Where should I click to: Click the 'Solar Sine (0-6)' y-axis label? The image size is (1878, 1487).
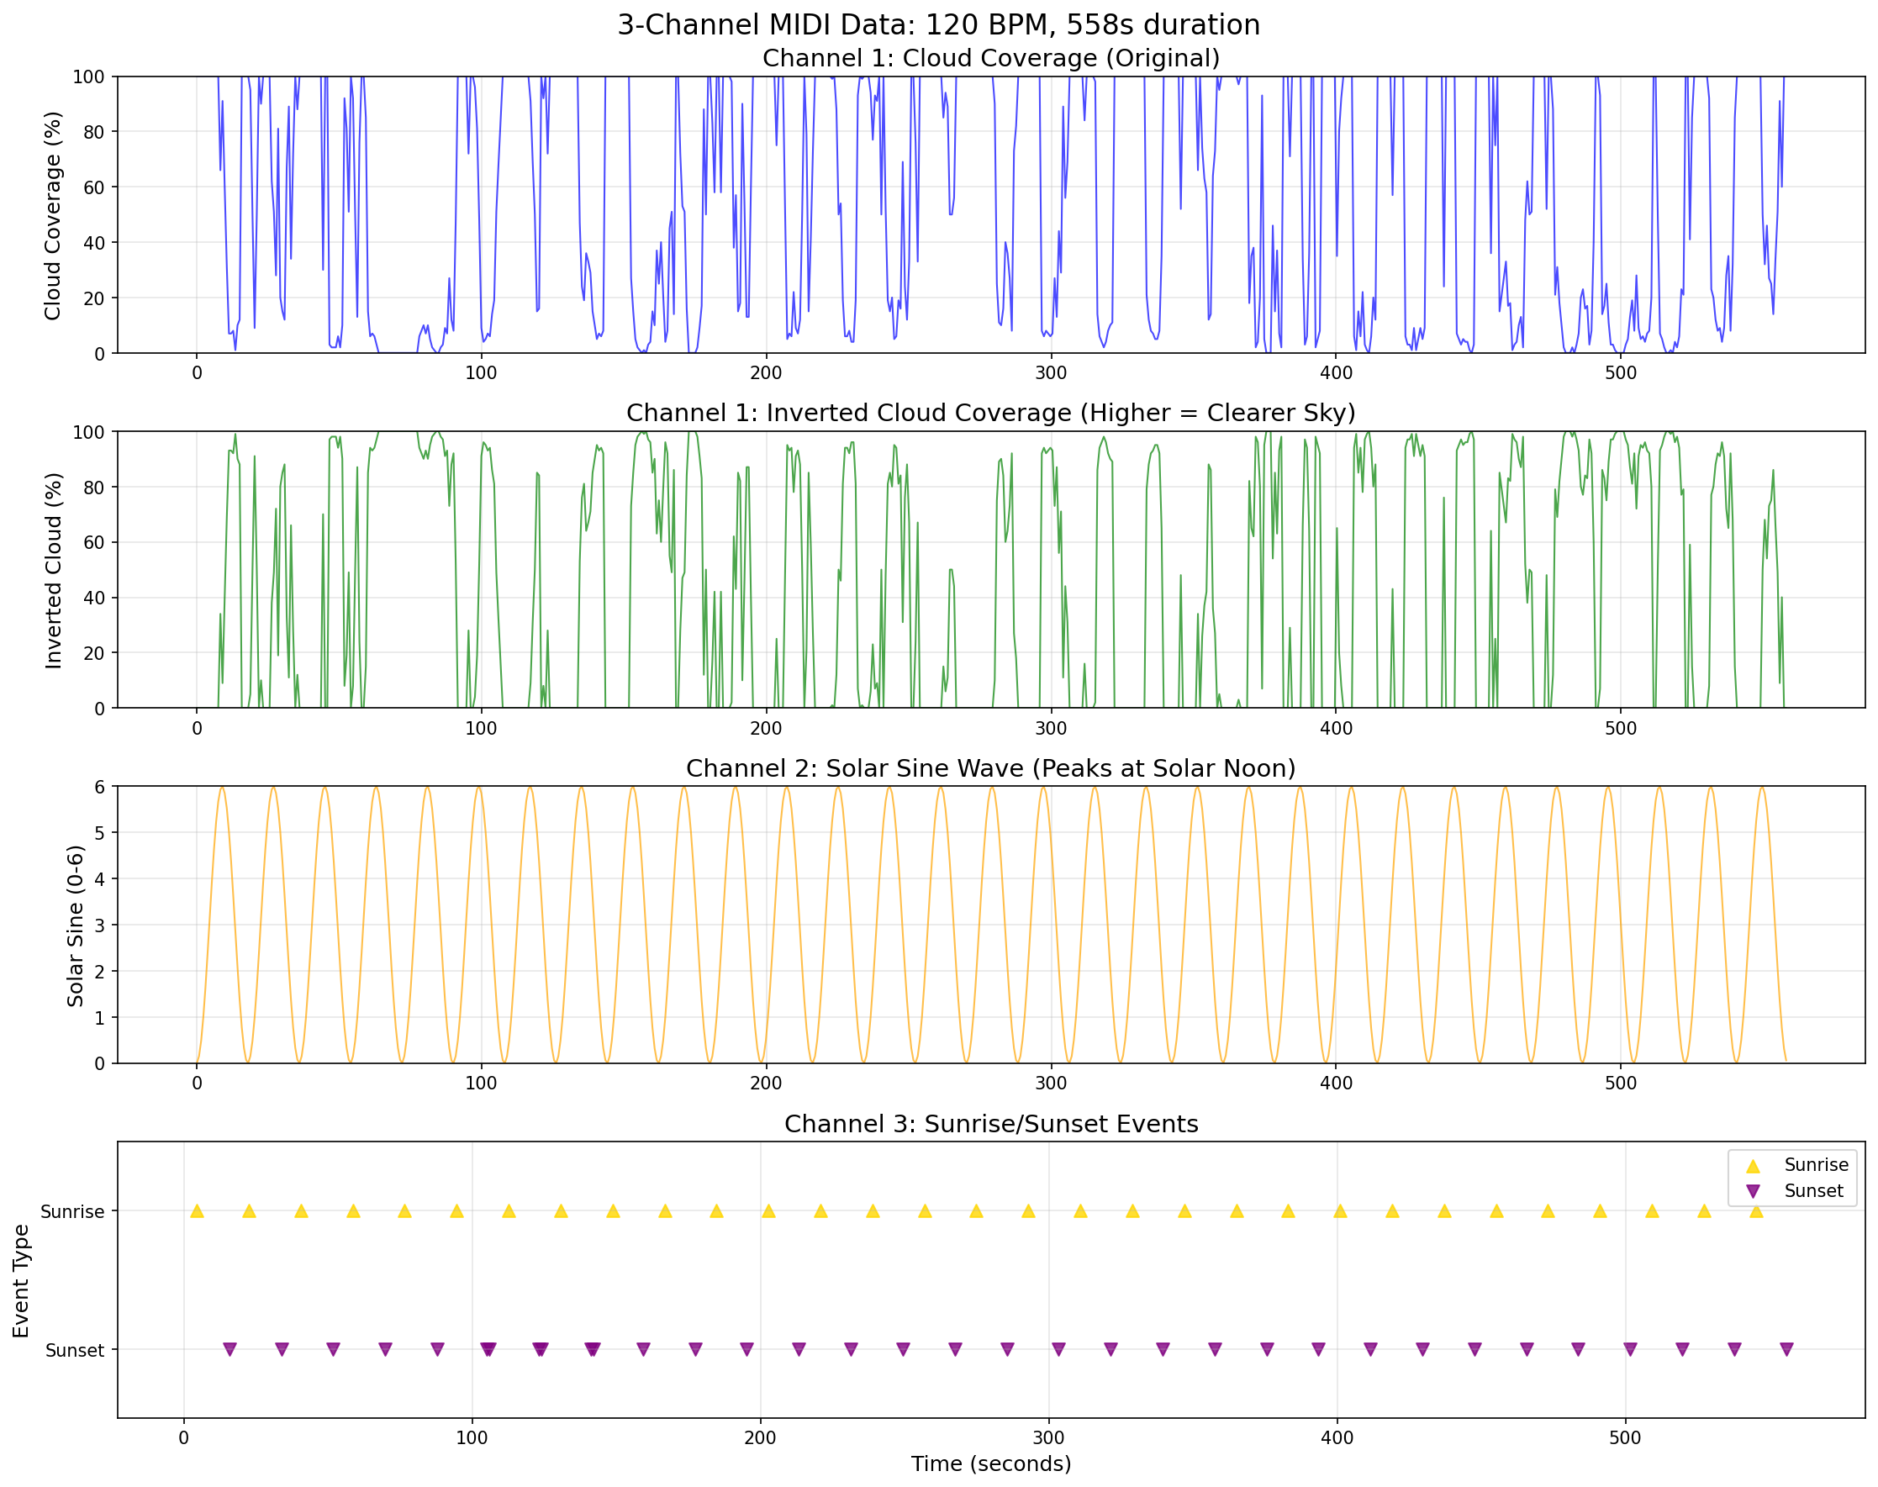[76, 925]
